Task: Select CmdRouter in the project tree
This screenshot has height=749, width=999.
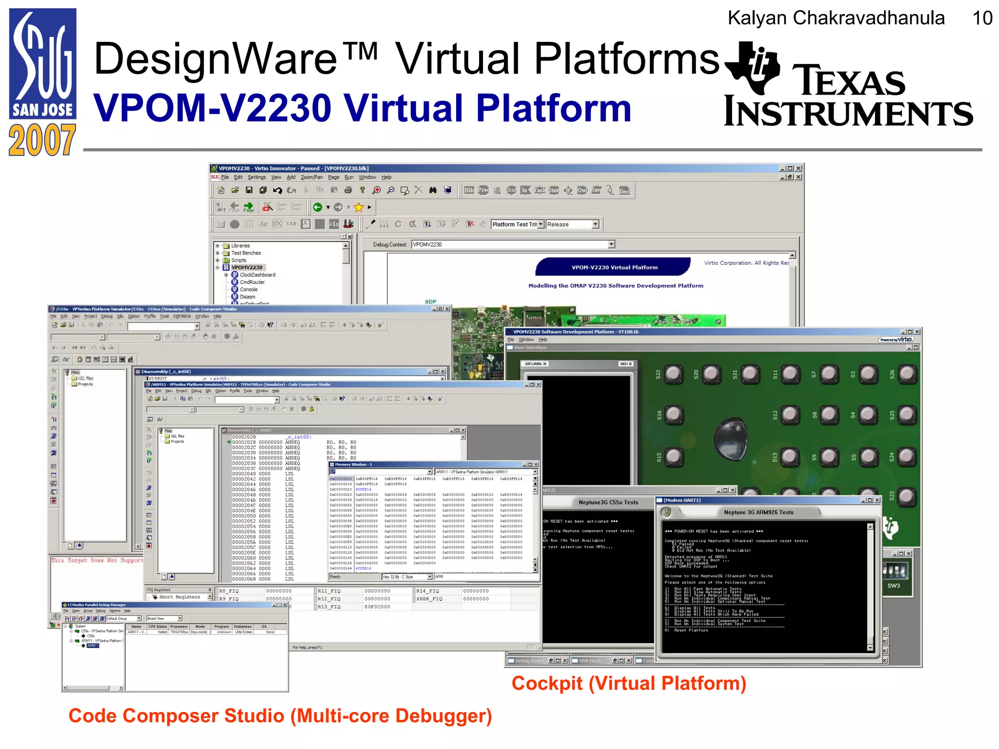Action: [x=252, y=282]
